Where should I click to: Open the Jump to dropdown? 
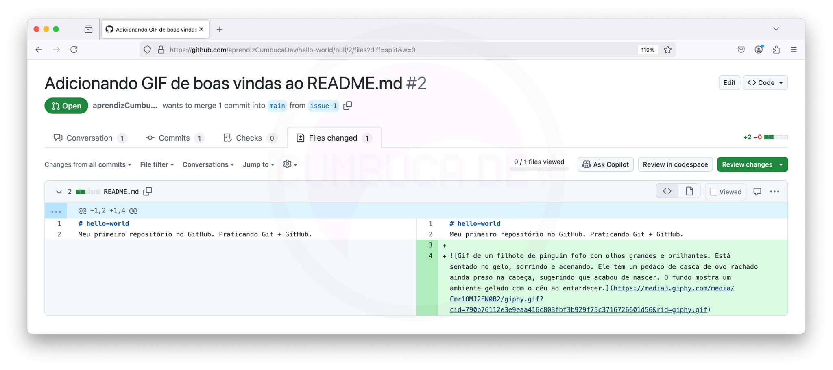[x=258, y=164]
